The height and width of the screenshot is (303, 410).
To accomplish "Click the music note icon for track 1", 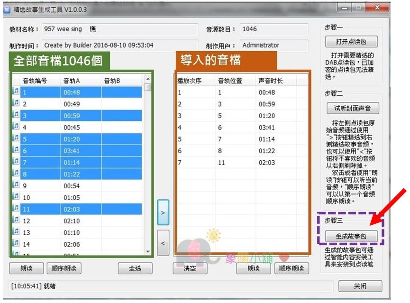I will [x=16, y=92].
